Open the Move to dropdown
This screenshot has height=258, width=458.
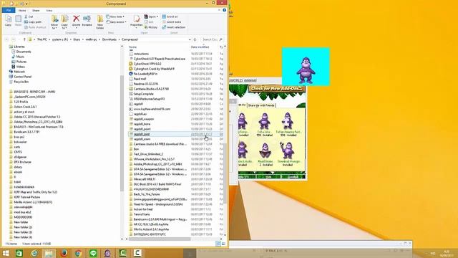[x=54, y=22]
